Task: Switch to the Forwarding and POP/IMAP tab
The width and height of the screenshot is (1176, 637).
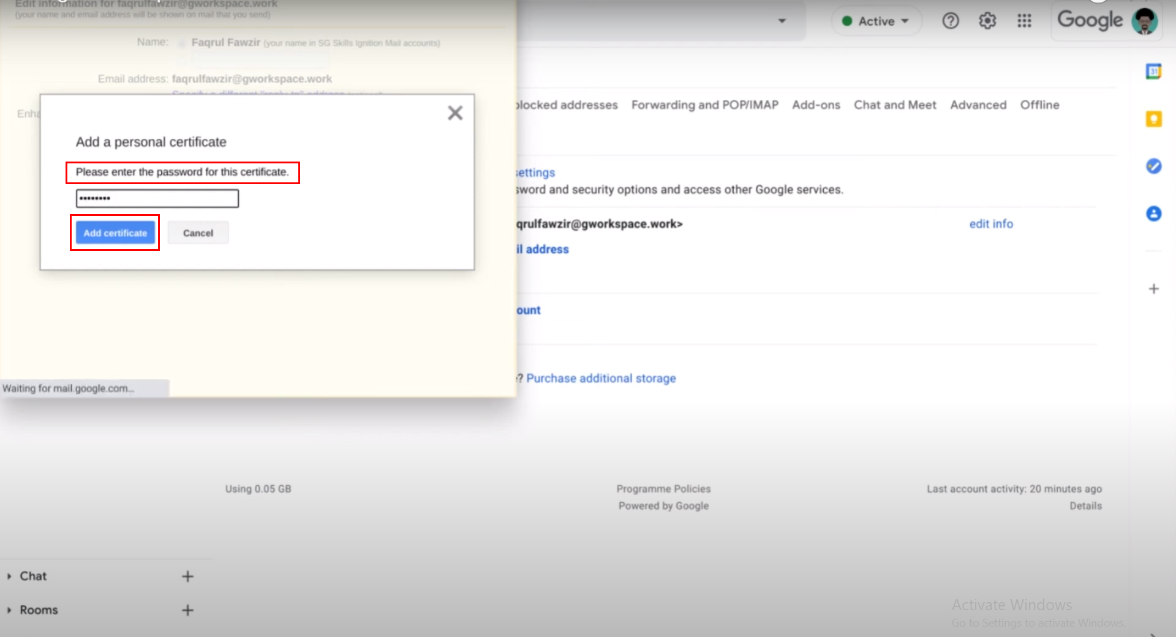Action: tap(704, 105)
